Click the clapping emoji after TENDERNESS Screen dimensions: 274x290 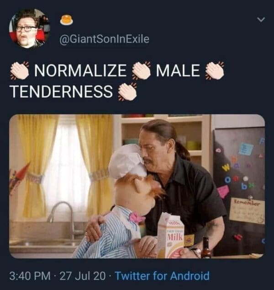point(127,91)
